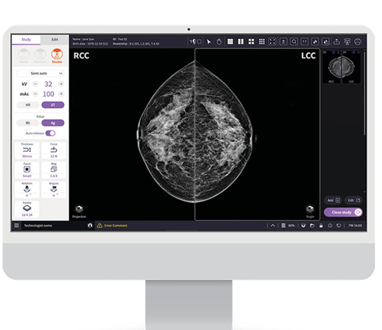Click the fit-to-screen icon
382x330 pixels.
(272, 41)
